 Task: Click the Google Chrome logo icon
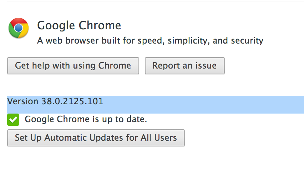[19, 28]
